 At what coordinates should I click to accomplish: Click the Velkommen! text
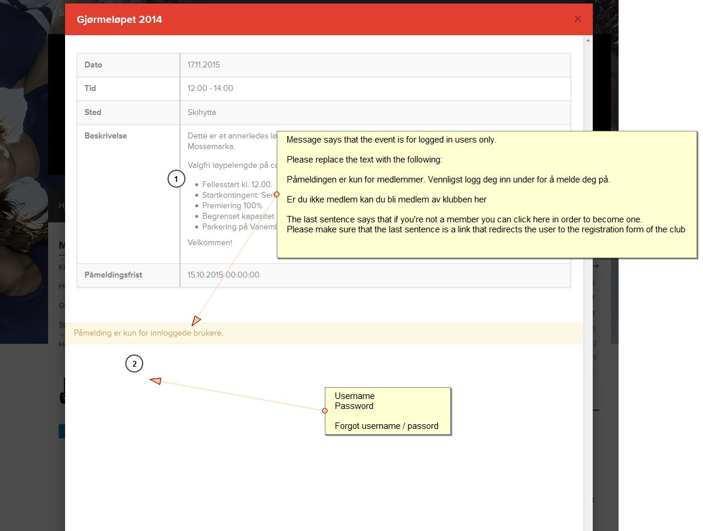coord(210,242)
